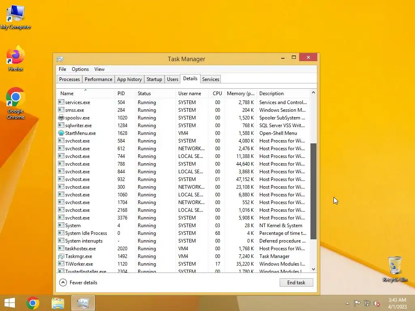415x311 pixels.
Task: Click the network tray icon
Action: 367,303
